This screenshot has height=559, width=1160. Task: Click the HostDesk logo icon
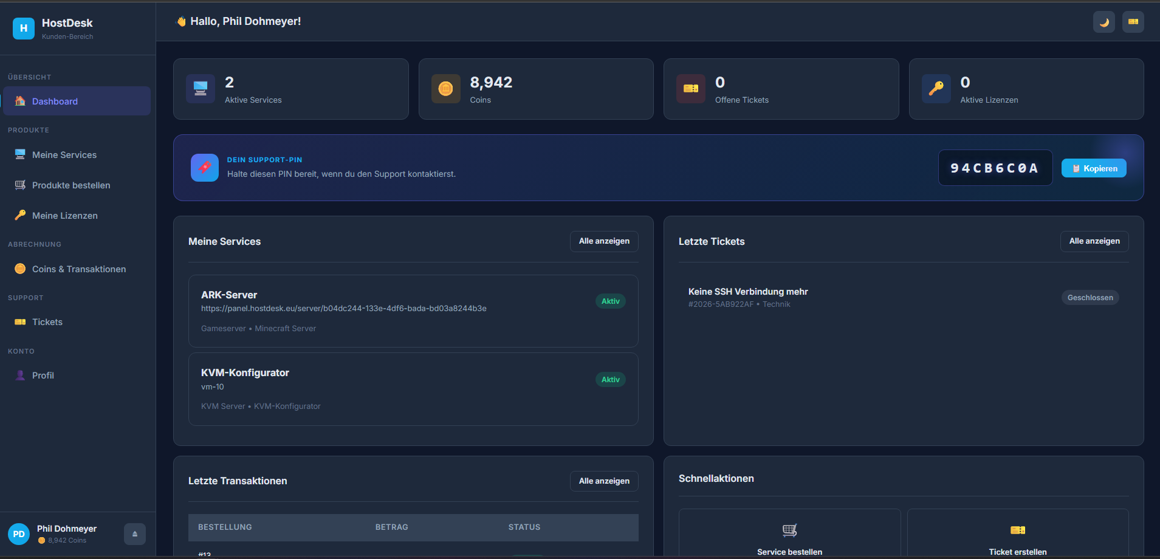click(24, 28)
